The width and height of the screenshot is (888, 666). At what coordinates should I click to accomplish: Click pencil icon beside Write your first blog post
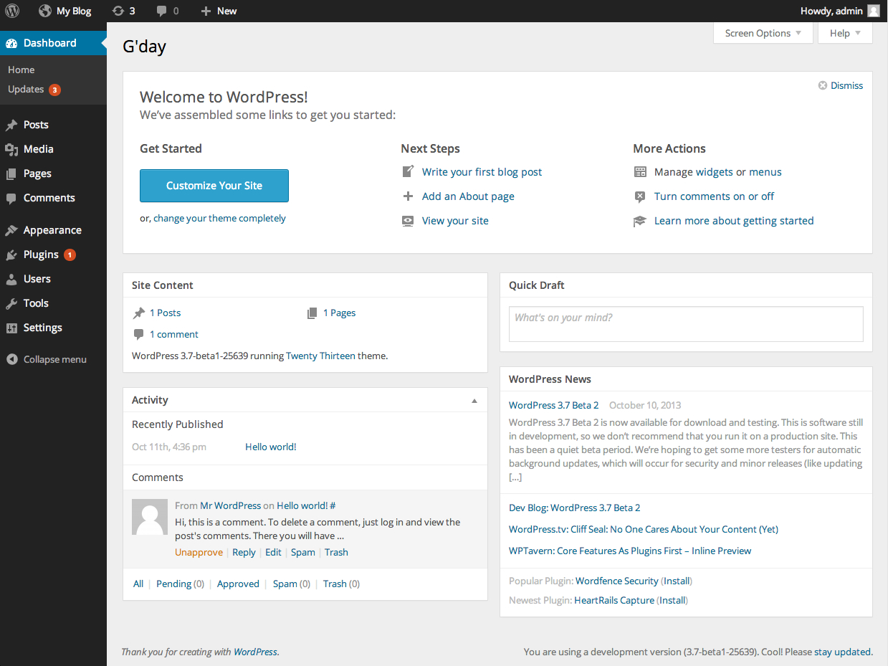[x=408, y=171]
